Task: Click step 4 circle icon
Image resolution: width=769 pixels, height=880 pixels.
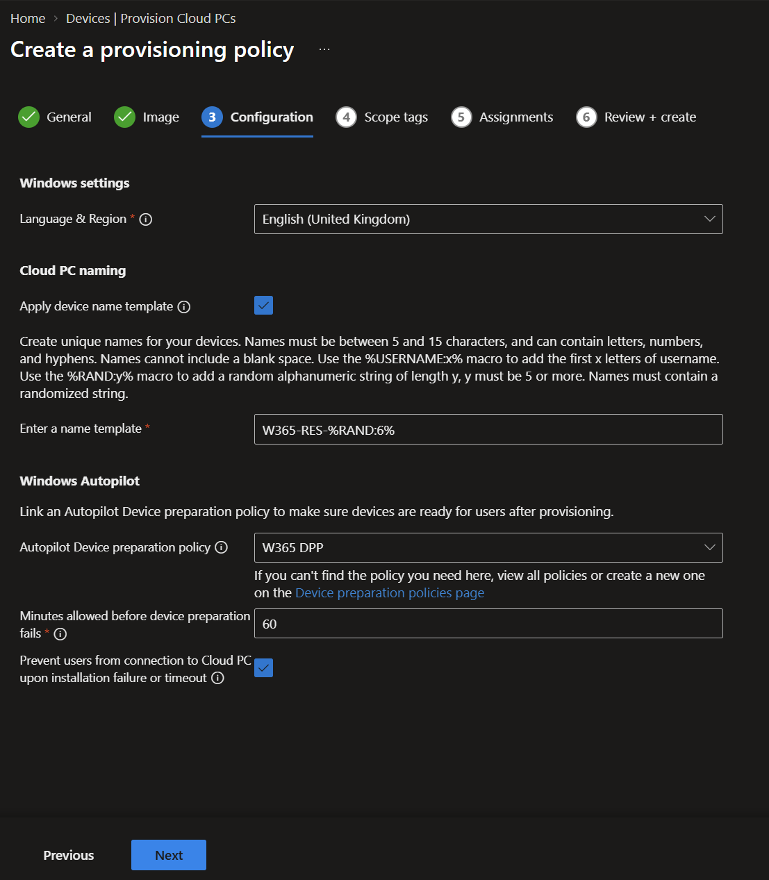Action: (x=346, y=117)
